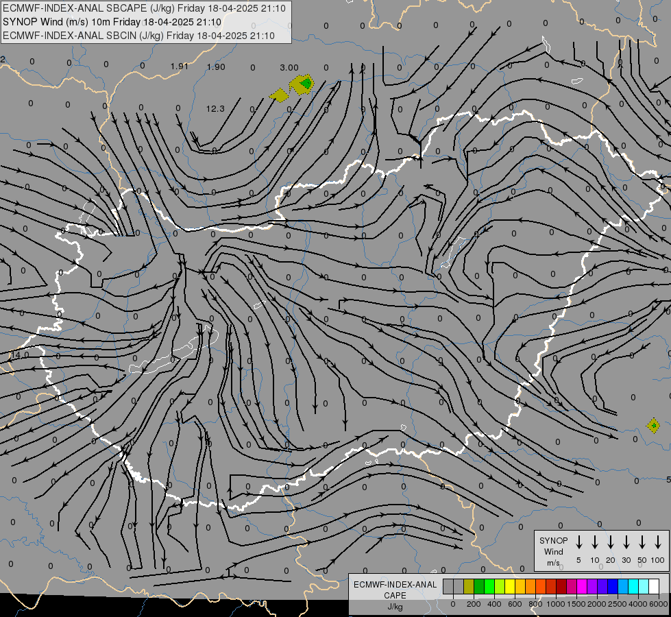Select the dark green swatch at 200 J/kg
The width and height of the screenshot is (671, 617).
[x=479, y=586]
